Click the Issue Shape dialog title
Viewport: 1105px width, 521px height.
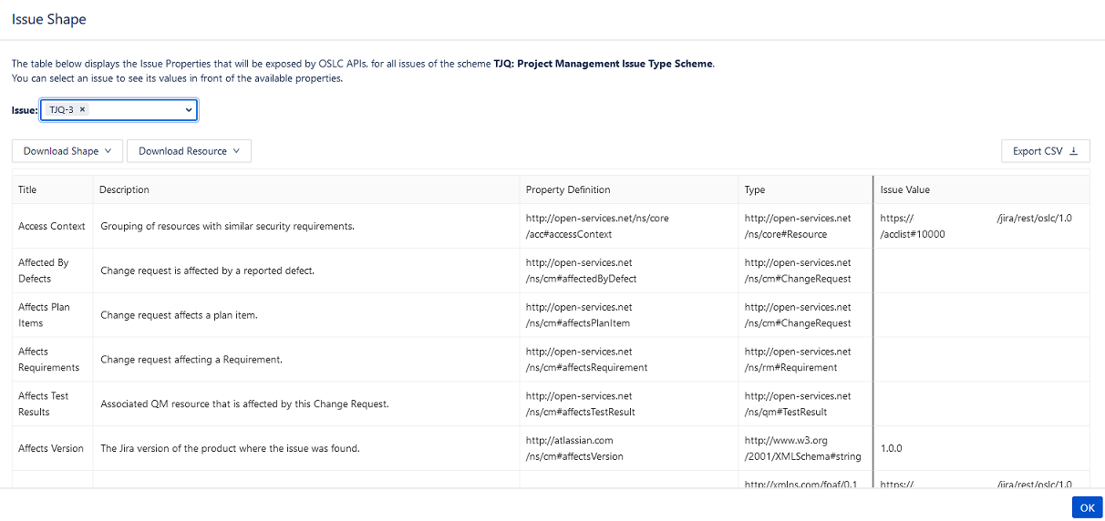pos(49,19)
